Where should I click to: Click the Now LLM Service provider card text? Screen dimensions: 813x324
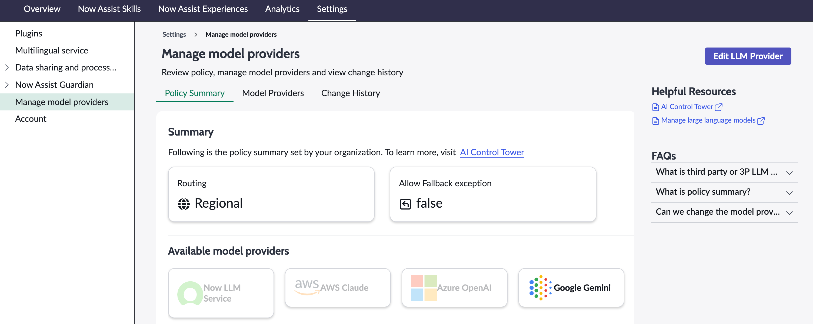pyautogui.click(x=222, y=293)
